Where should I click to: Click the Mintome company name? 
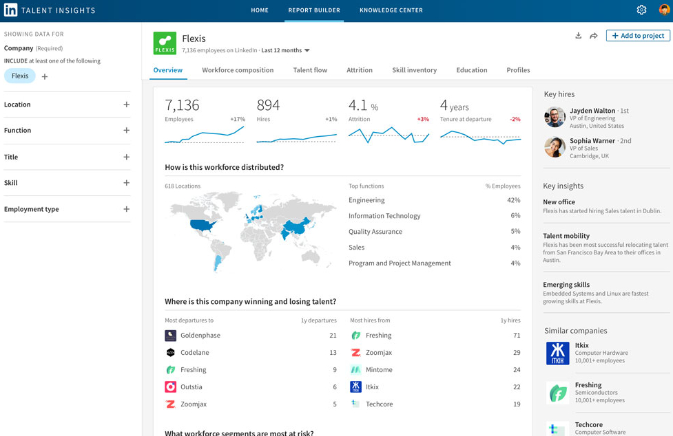tap(379, 369)
